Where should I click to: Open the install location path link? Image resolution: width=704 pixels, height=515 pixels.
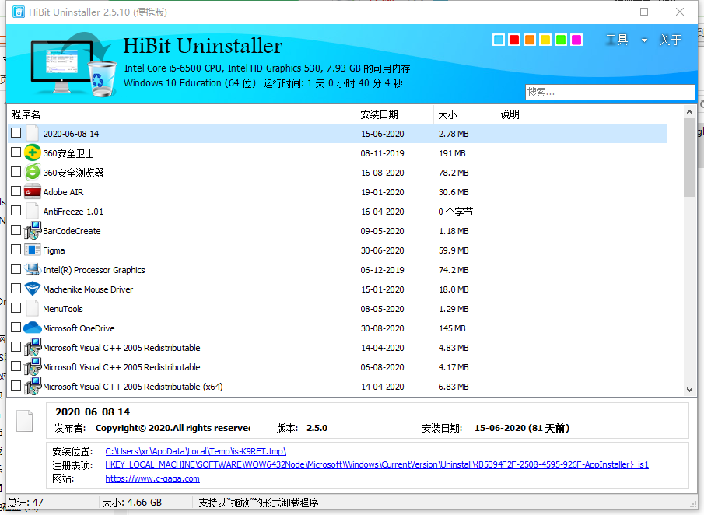click(x=196, y=451)
